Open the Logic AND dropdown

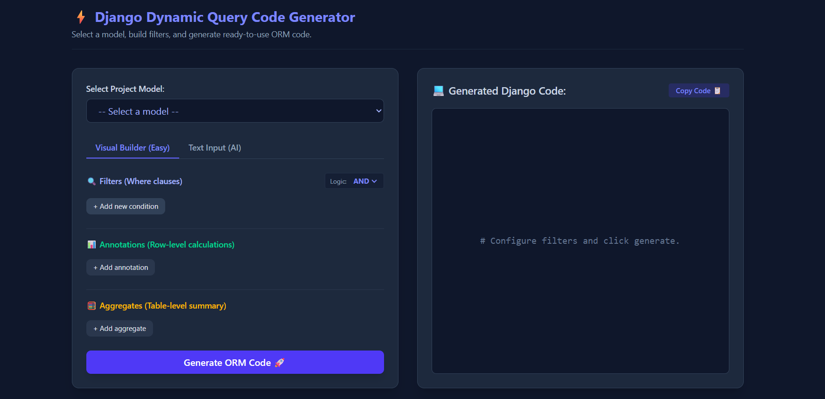[x=365, y=181]
